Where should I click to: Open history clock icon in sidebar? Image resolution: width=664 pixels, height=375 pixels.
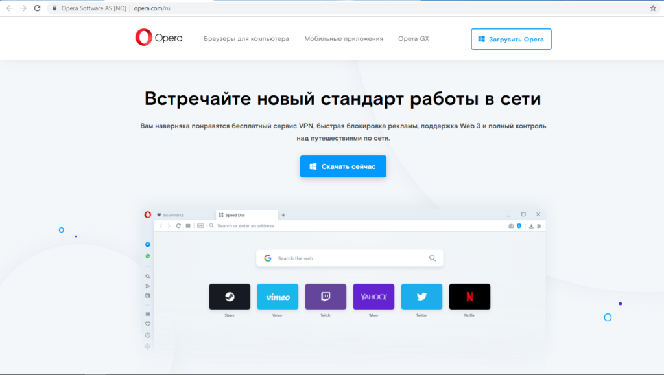(x=147, y=335)
